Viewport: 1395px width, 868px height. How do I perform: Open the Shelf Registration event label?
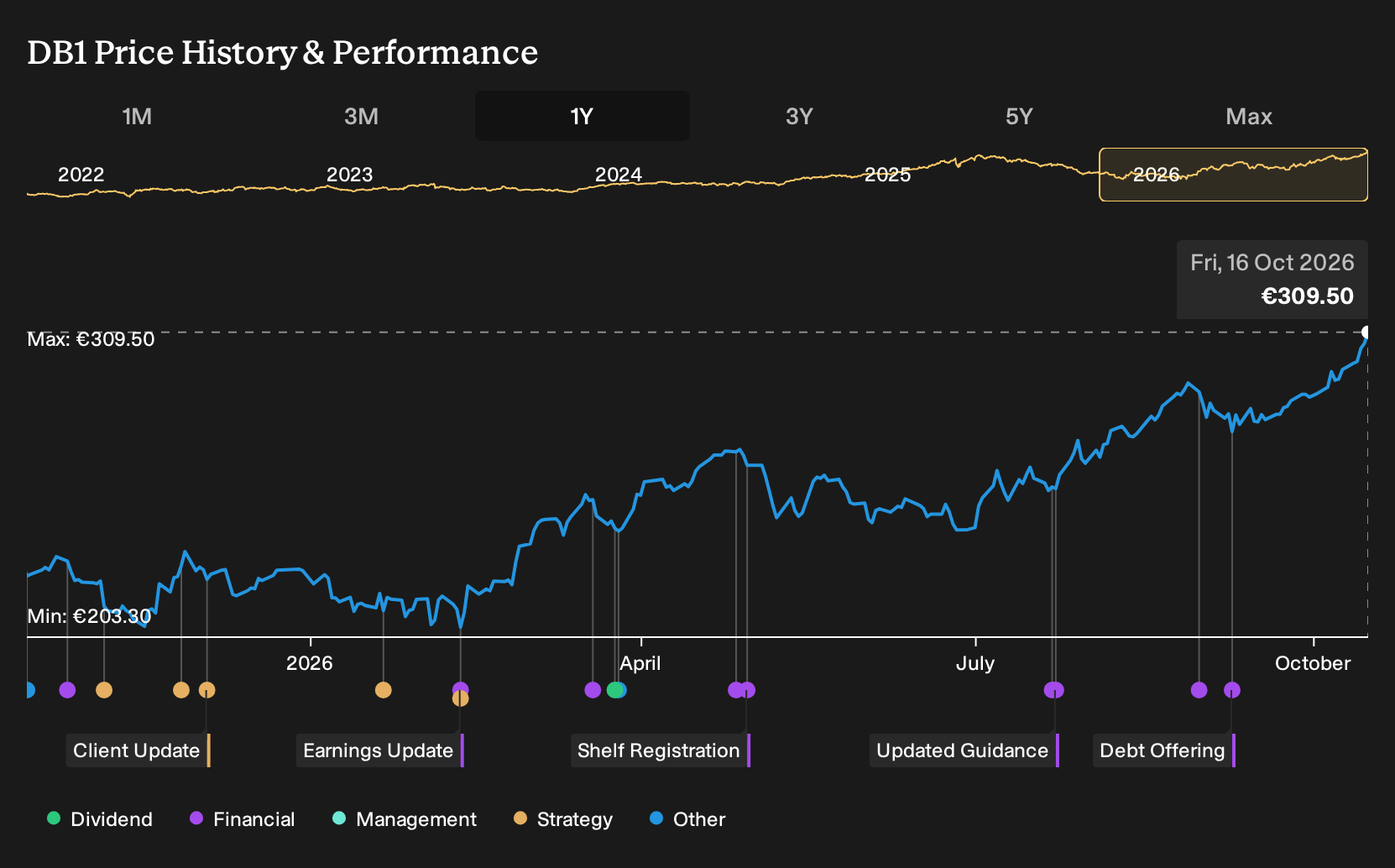[x=661, y=750]
